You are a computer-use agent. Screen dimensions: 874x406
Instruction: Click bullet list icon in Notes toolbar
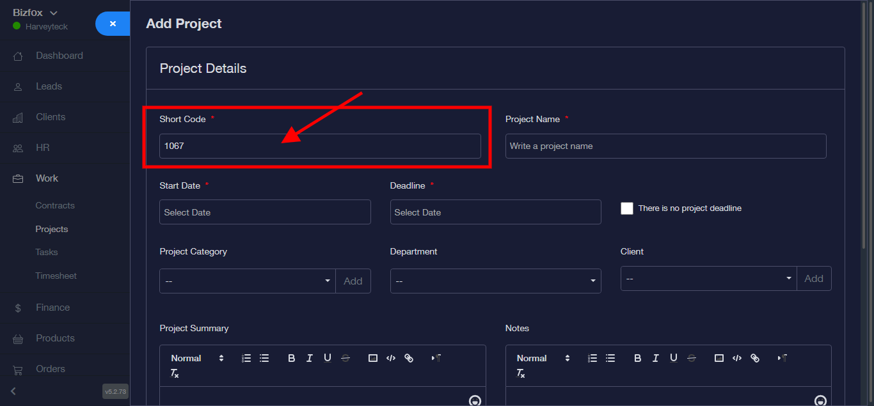(610, 358)
